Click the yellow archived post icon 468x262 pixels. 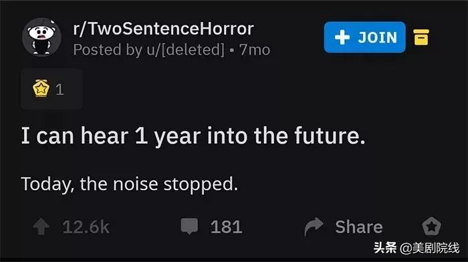(421, 37)
